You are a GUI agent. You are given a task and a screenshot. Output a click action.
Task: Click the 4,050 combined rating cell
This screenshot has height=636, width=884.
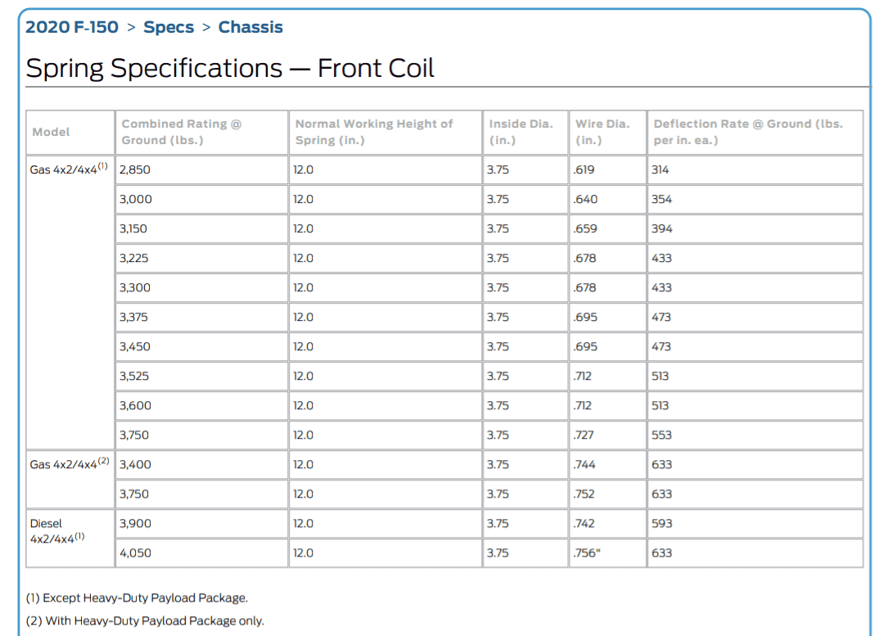(202, 553)
